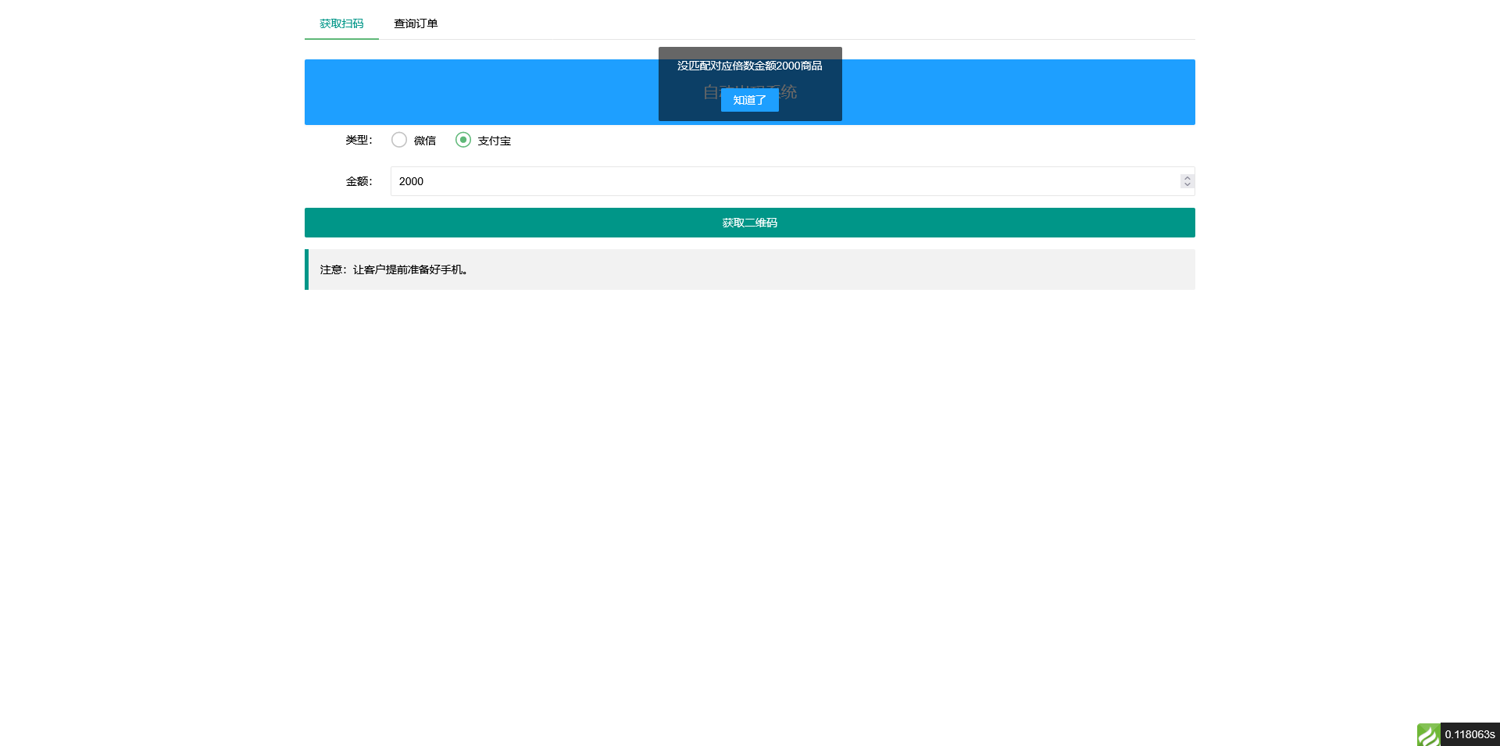Viewport: 1500px width, 746px height.
Task: Click the 金额 field label
Action: point(359,181)
